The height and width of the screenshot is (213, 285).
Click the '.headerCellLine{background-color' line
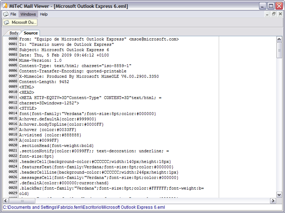click(x=99, y=172)
